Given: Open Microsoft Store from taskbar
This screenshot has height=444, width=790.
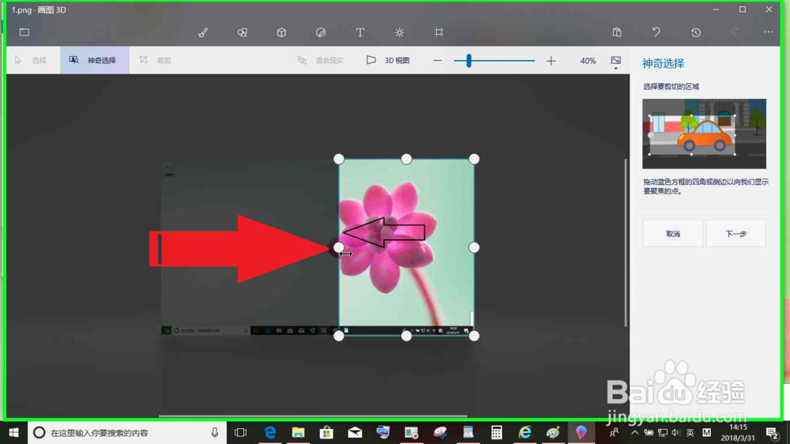Looking at the screenshot, I should pyautogui.click(x=326, y=432).
